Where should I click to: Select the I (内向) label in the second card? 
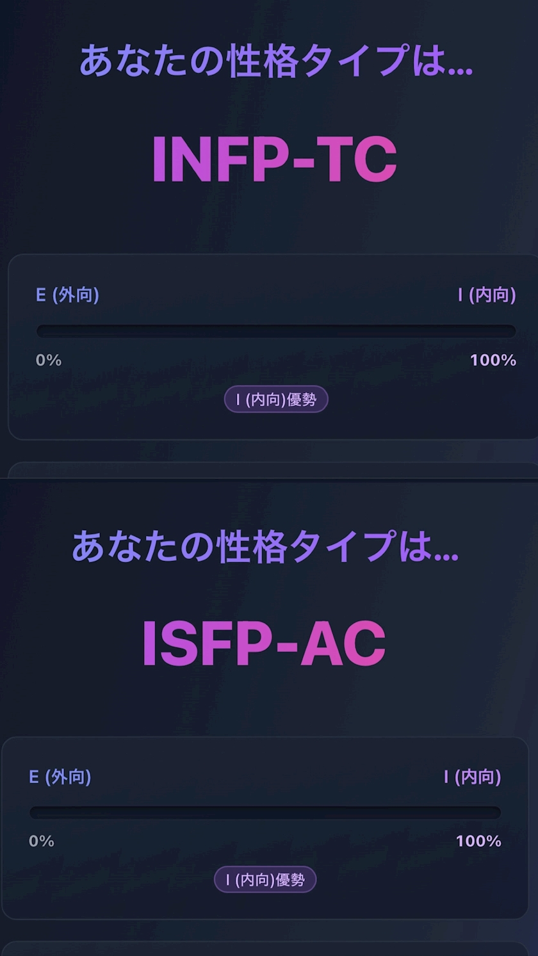[474, 777]
